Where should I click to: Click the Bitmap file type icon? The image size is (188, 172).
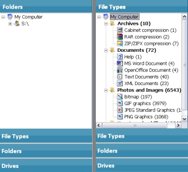pos(120,97)
